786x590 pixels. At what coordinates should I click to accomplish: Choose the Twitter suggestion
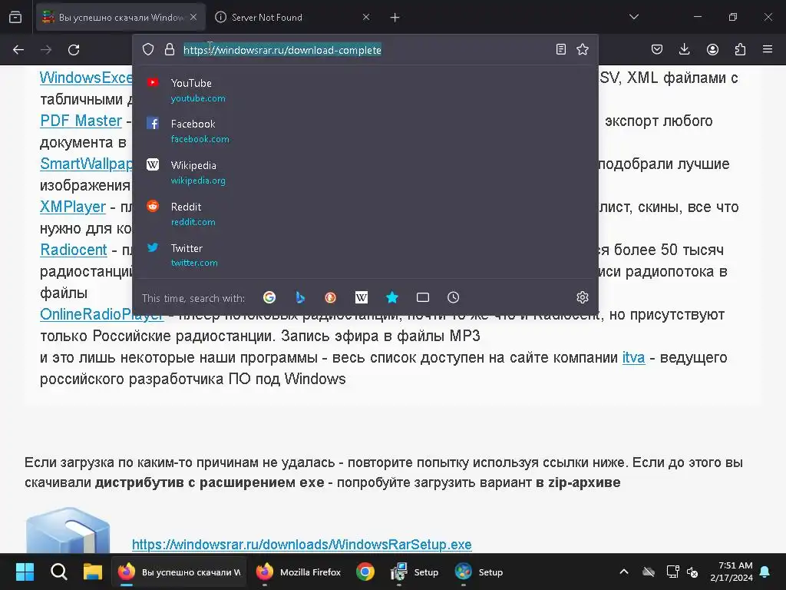point(365,255)
